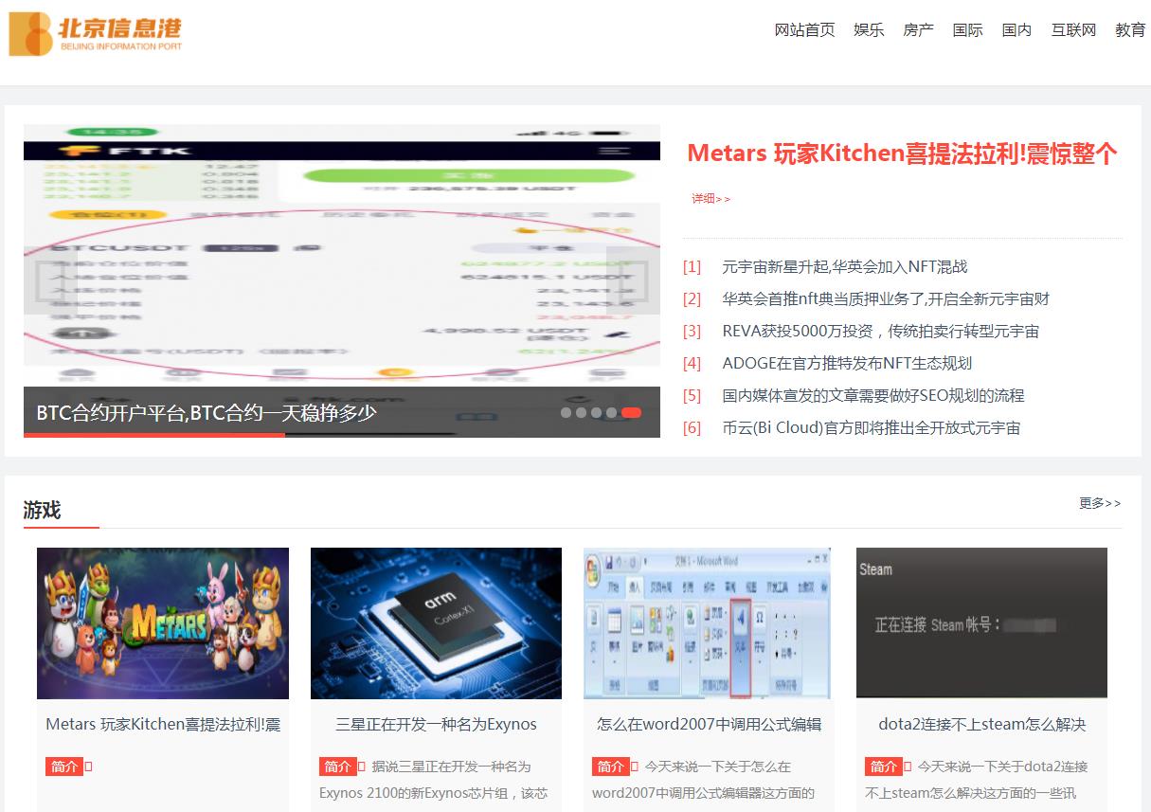The image size is (1151, 812).
Task: Select the fourth carousel dot indicator
Action: click(612, 413)
